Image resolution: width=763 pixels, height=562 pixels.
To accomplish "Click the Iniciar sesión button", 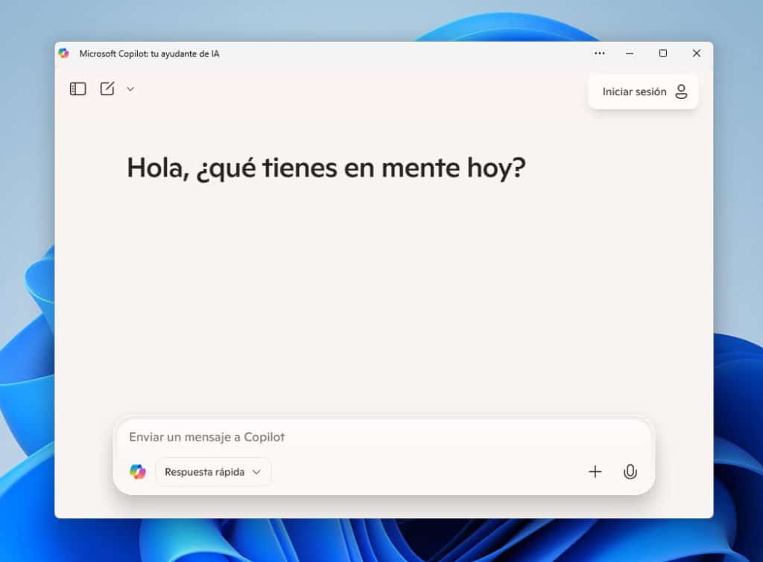I will pyautogui.click(x=643, y=92).
